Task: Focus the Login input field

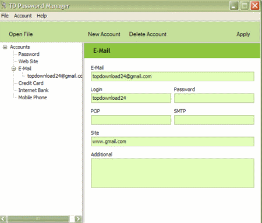Action: point(131,98)
